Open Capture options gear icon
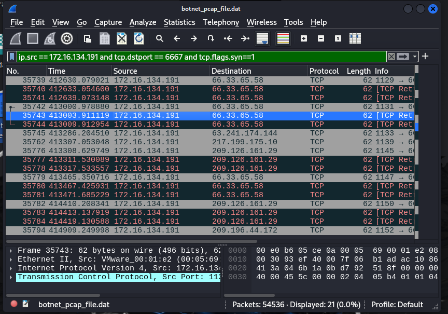The height and width of the screenshot is (314, 448). (x=67, y=38)
